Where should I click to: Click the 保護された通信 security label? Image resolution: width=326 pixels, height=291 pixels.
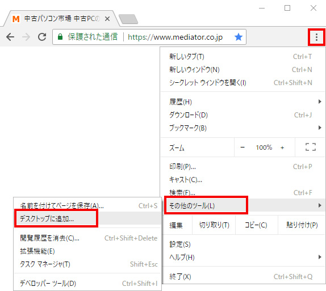(x=93, y=37)
